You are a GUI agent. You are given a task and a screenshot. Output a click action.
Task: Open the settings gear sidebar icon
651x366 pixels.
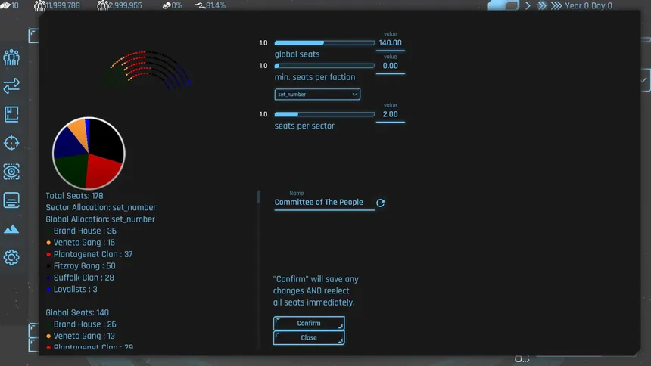(x=11, y=257)
